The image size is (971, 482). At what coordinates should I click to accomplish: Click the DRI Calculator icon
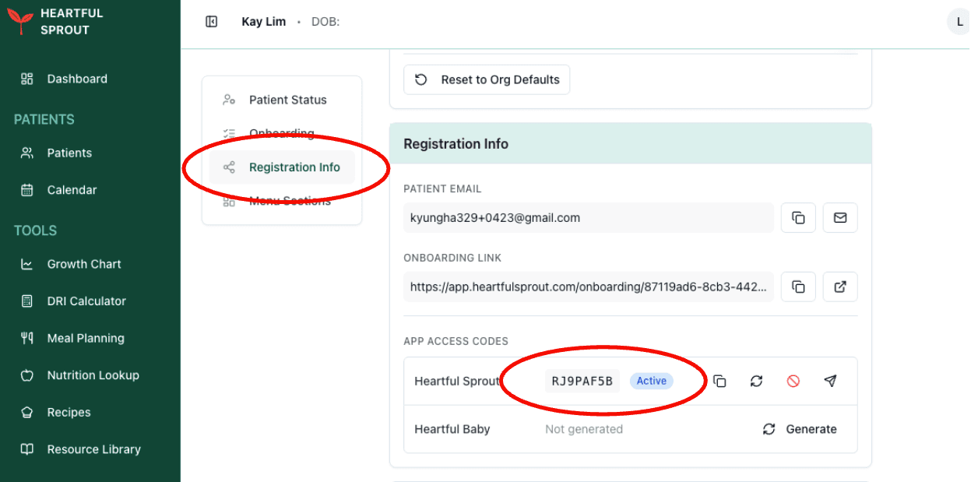click(27, 301)
